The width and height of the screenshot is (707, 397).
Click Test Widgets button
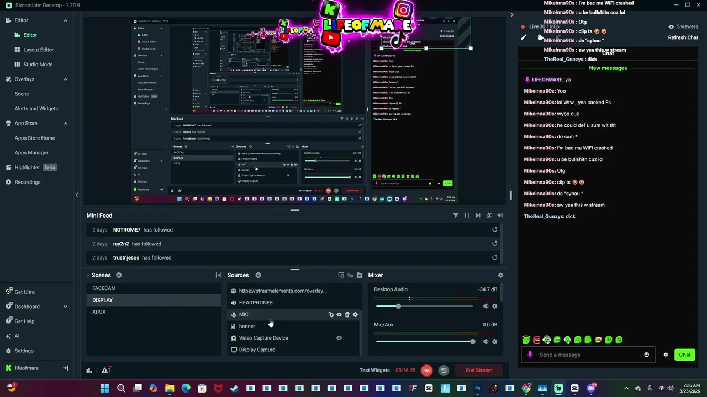click(374, 371)
